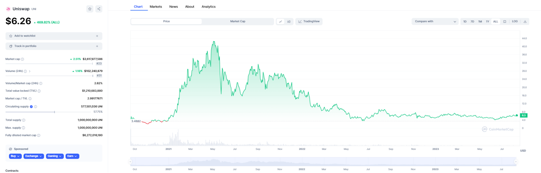The image size is (541, 173).
Task: Expand the Gaming sponsored dropdown
Action: click(x=55, y=156)
